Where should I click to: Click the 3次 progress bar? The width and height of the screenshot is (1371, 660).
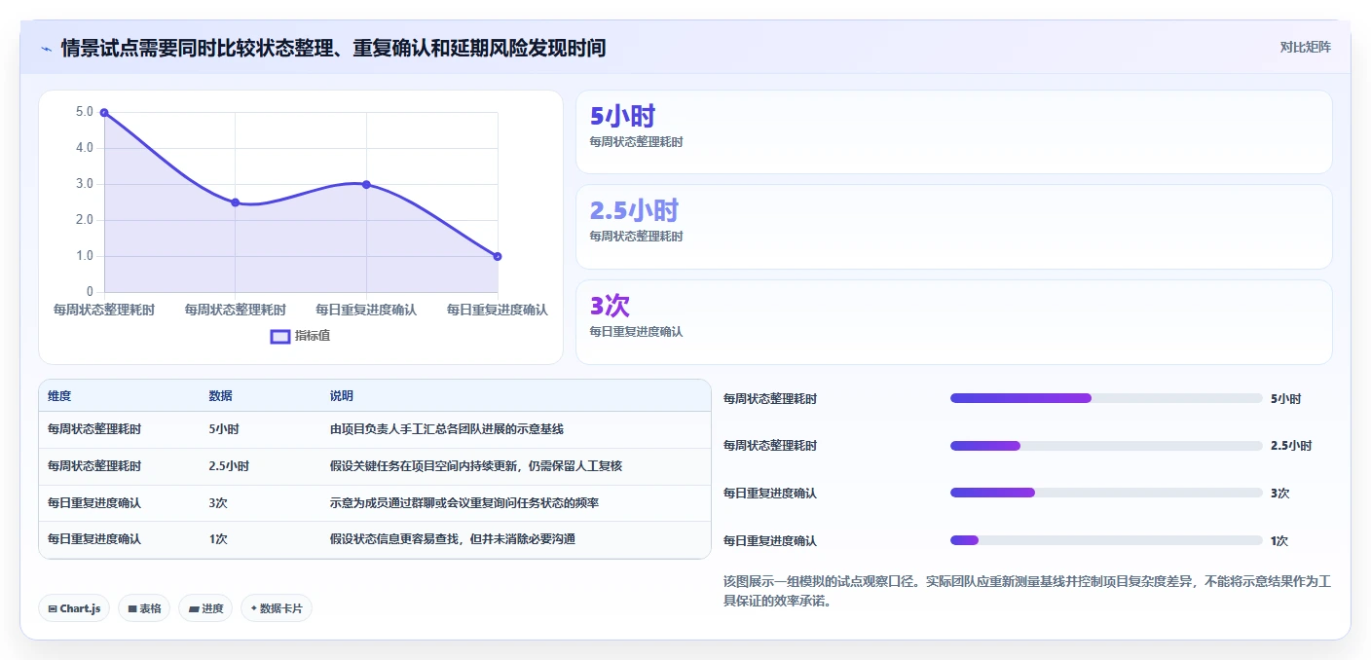tap(1106, 493)
